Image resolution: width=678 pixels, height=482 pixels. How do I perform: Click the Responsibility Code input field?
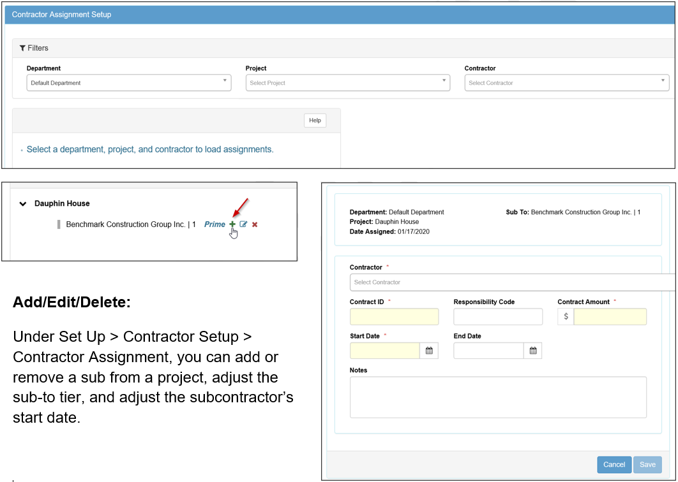498,317
